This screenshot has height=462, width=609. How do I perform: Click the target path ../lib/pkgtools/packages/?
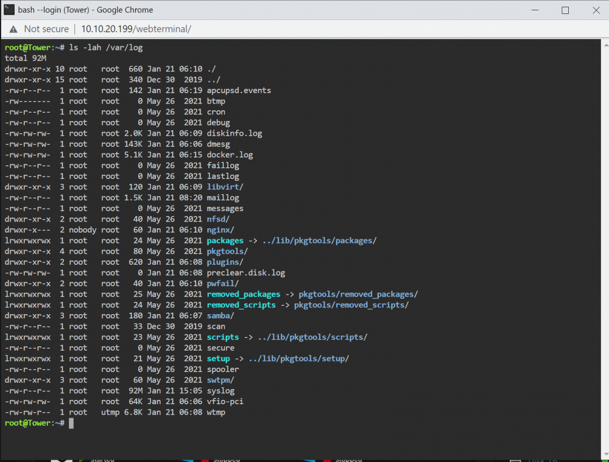[x=319, y=240]
